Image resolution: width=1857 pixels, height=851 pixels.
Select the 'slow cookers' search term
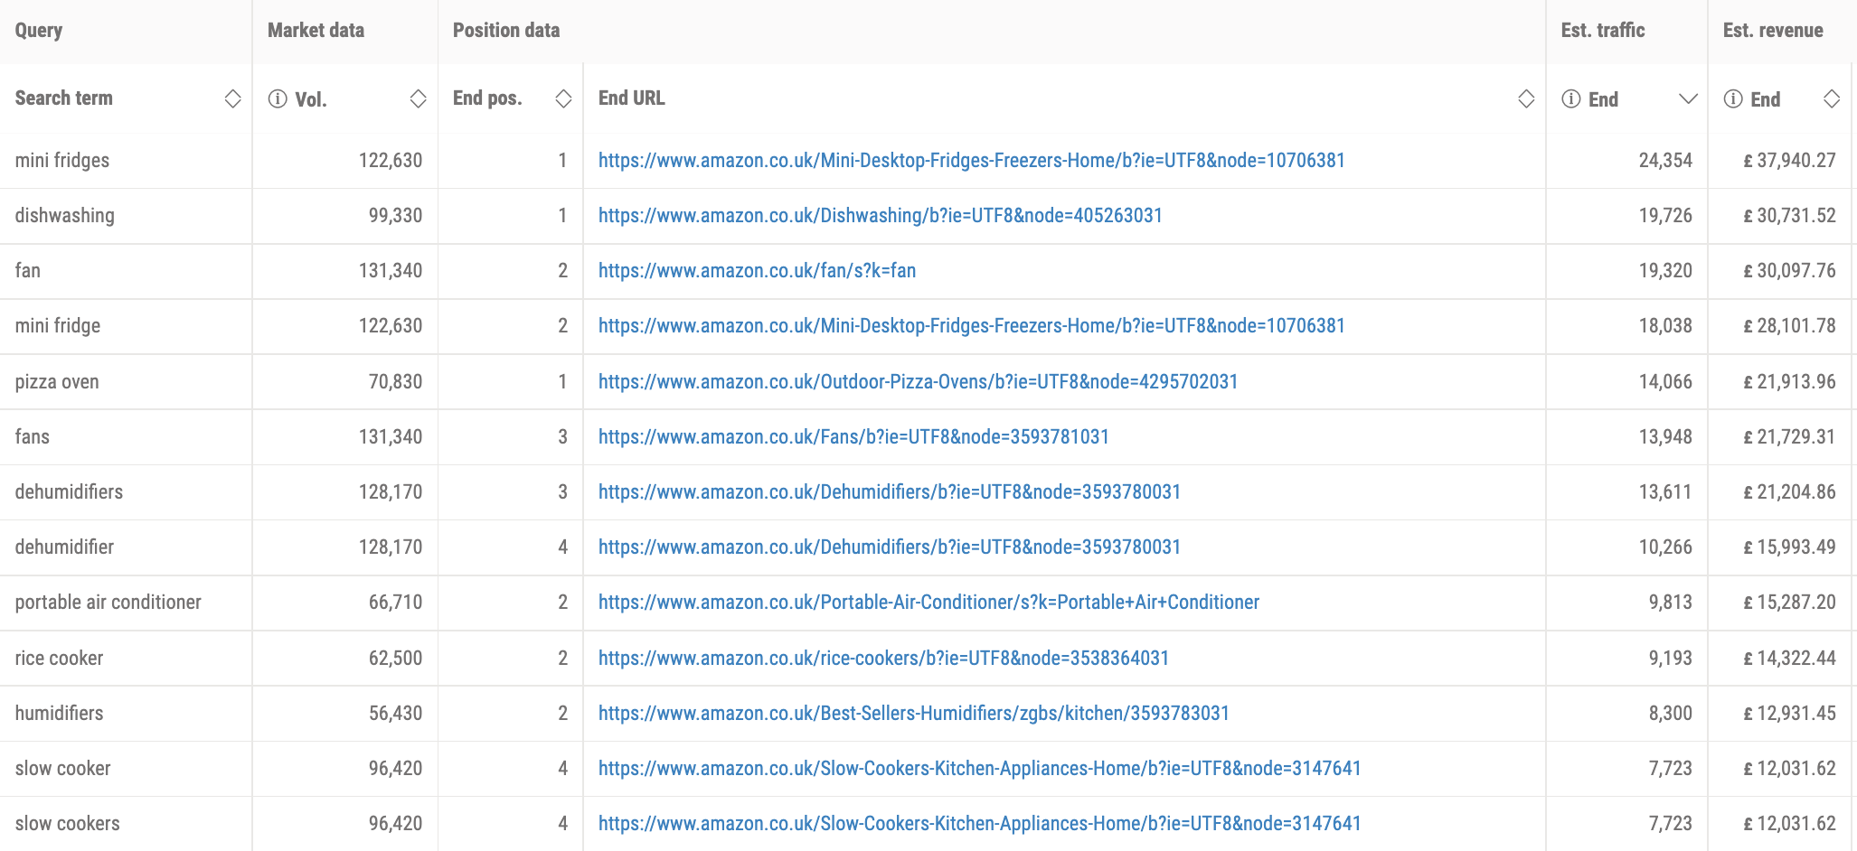[68, 824]
